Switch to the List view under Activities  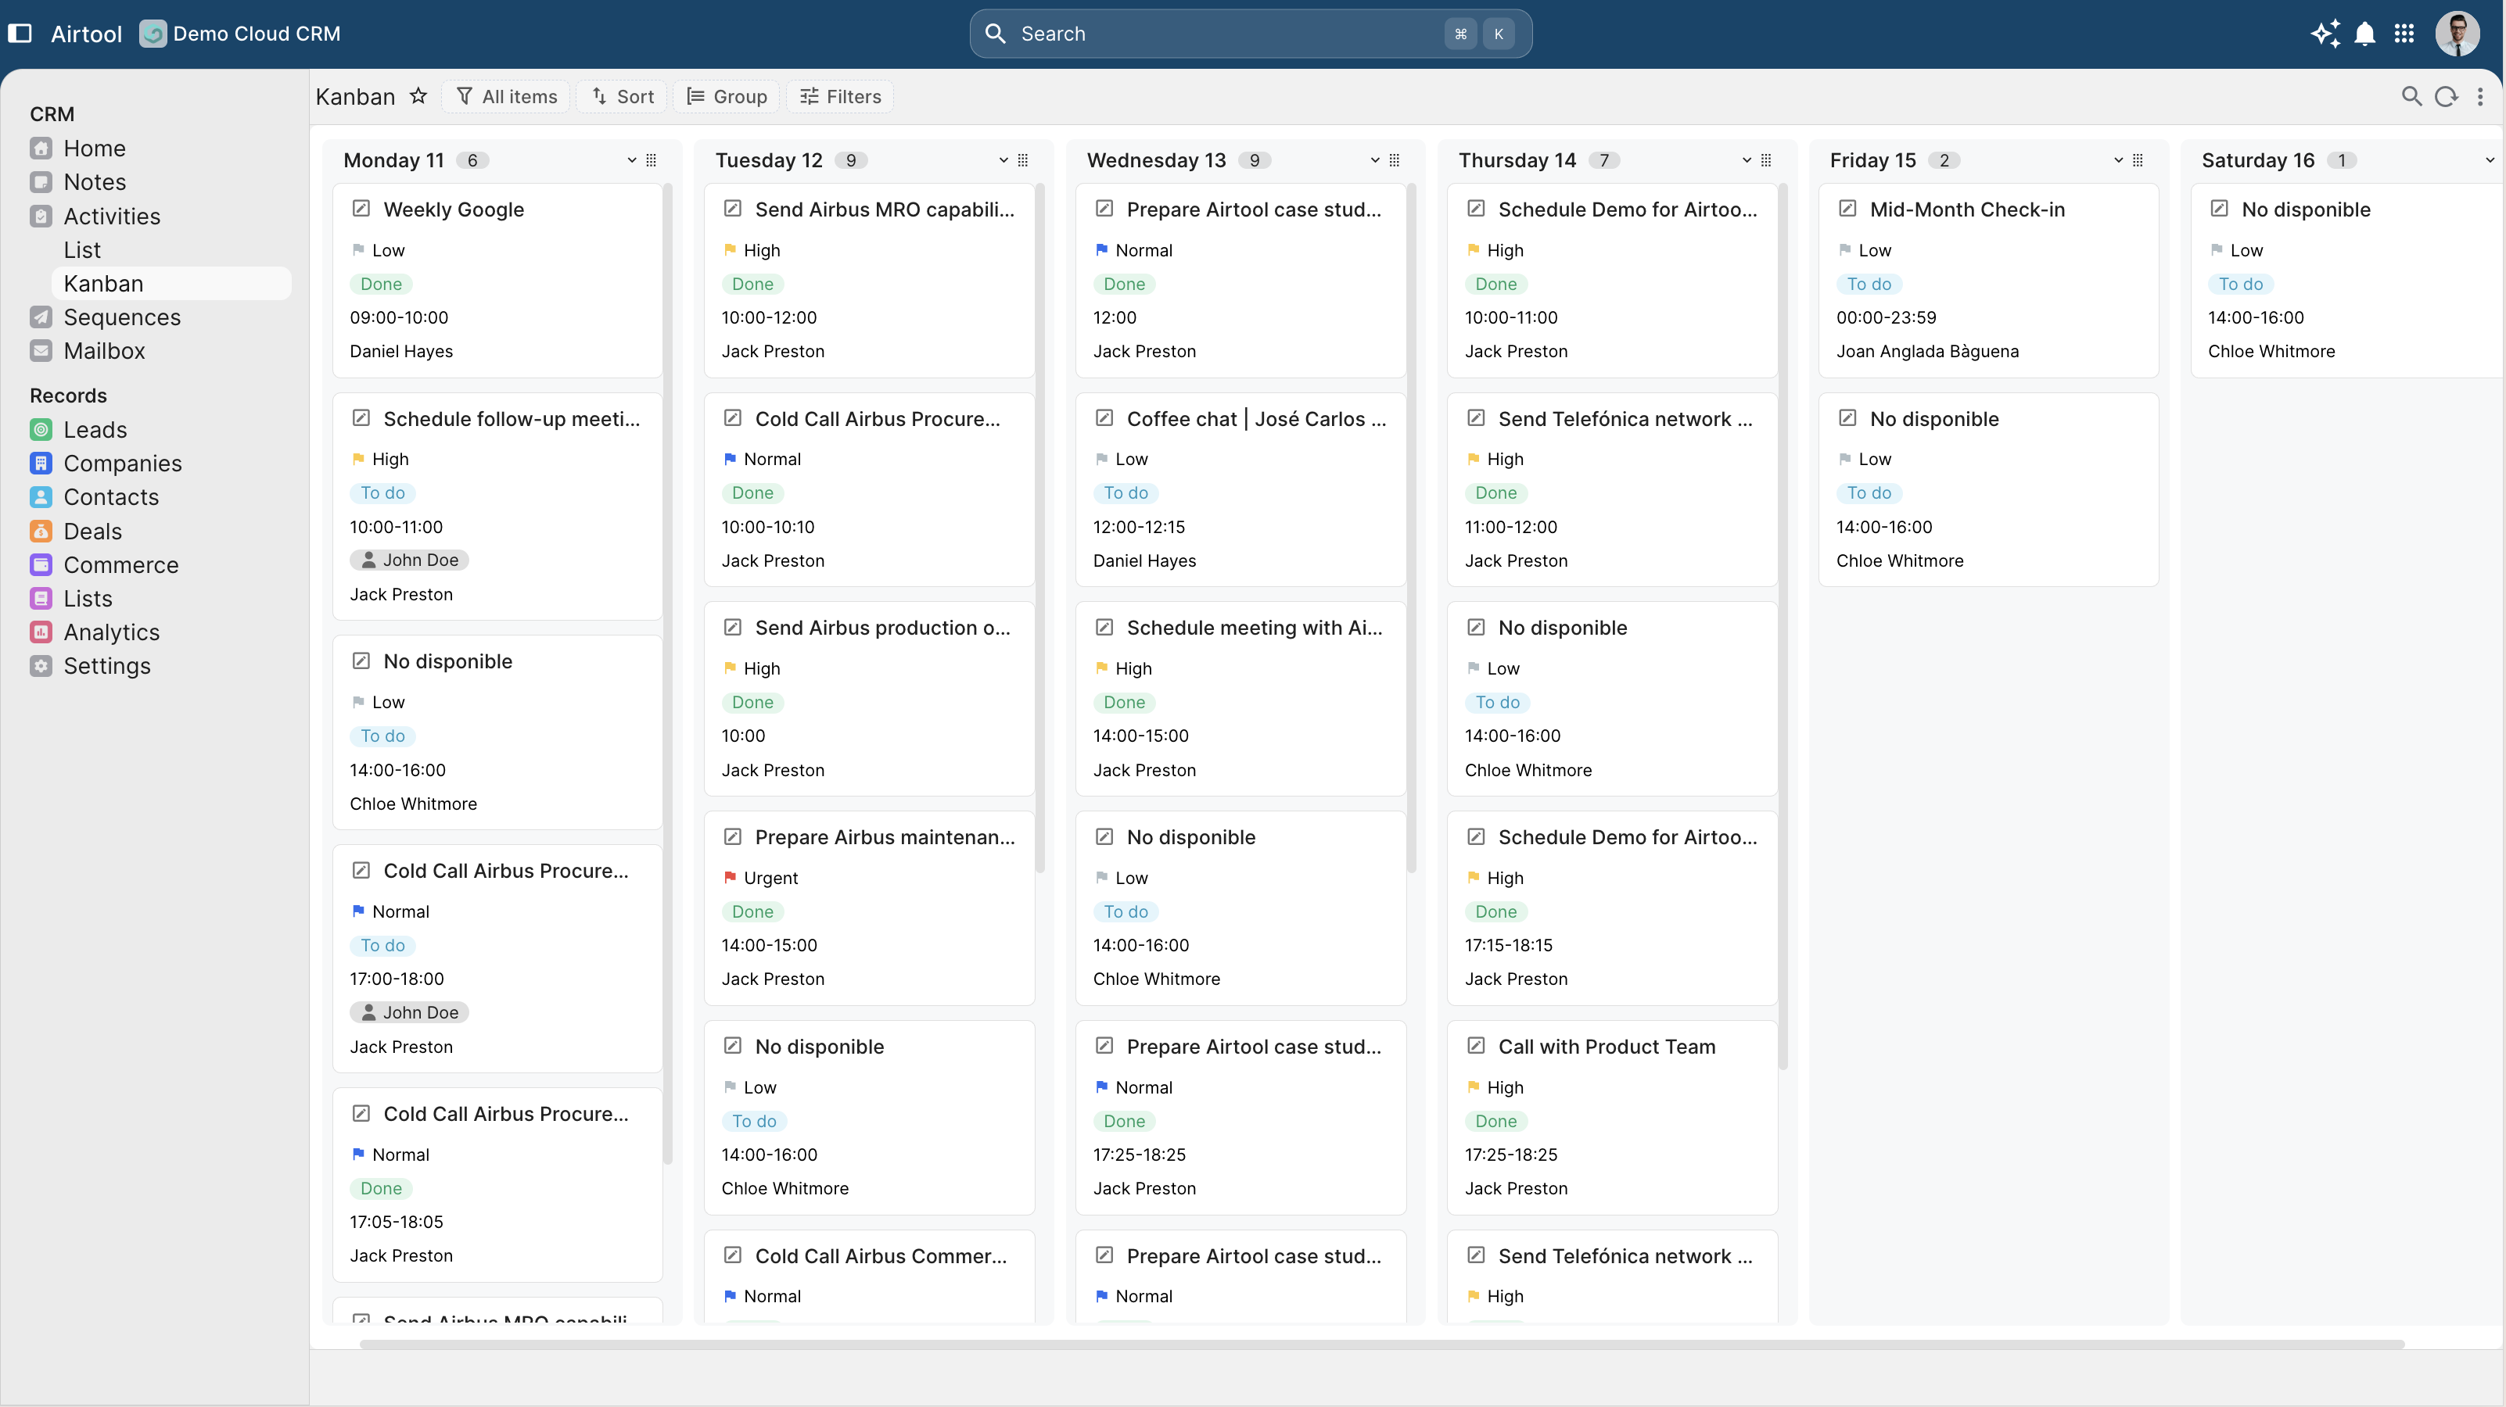[x=81, y=250]
